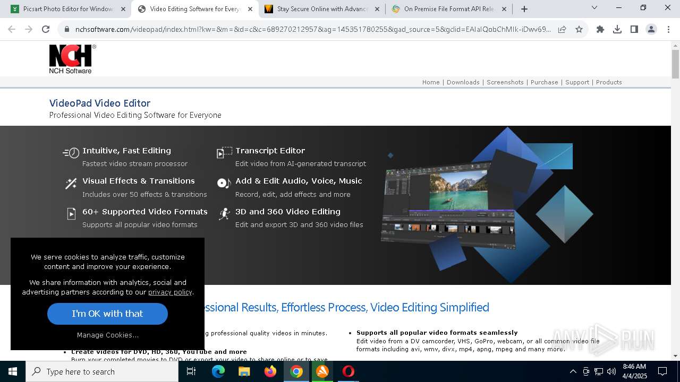Click the VideoPad Video Editor heading
This screenshot has width=680, height=382.
[x=100, y=103]
